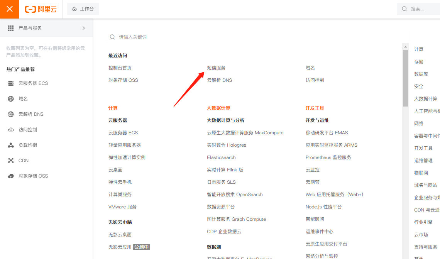Expand 产品与服务 with the chevron arrow
Image resolution: width=440 pixels, height=259 pixels.
pyautogui.click(x=84, y=28)
